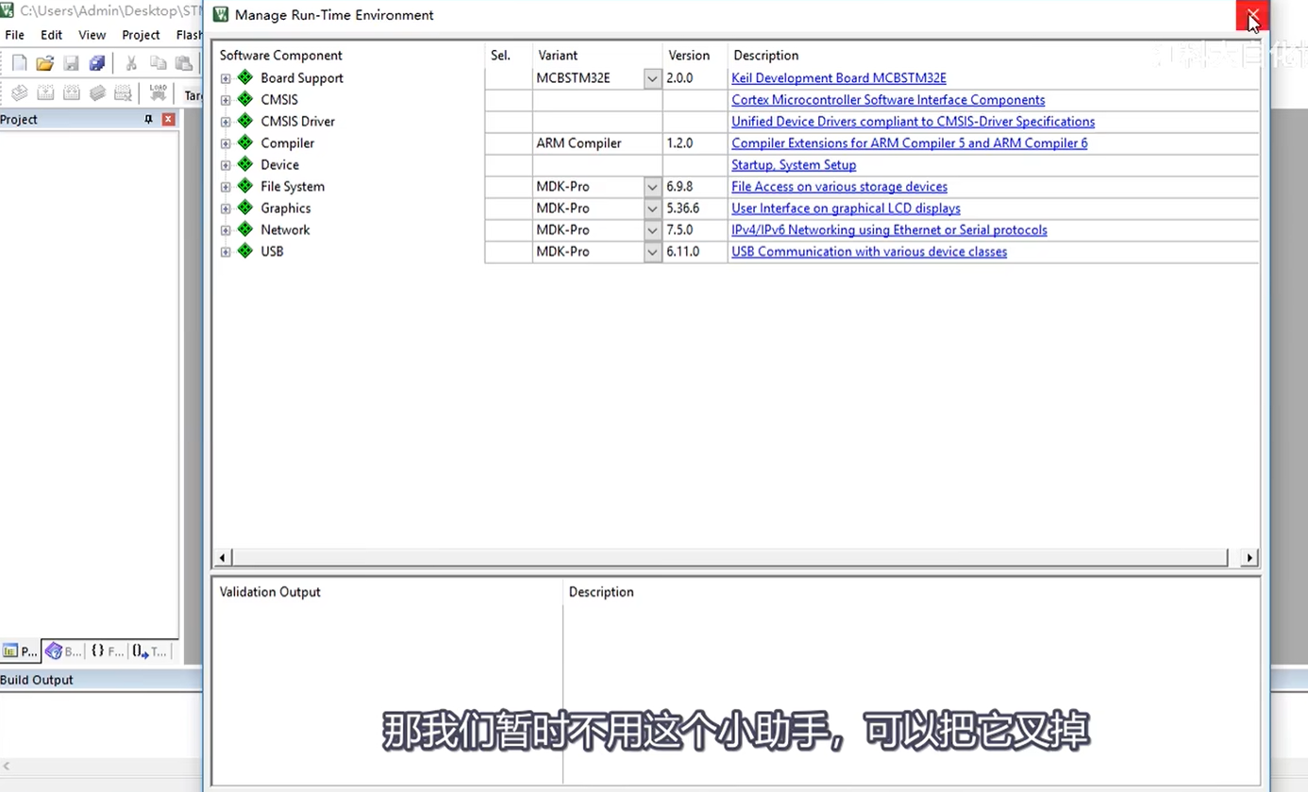The height and width of the screenshot is (792, 1308).
Task: Open USB Communication with various device classes link
Action: 869,252
